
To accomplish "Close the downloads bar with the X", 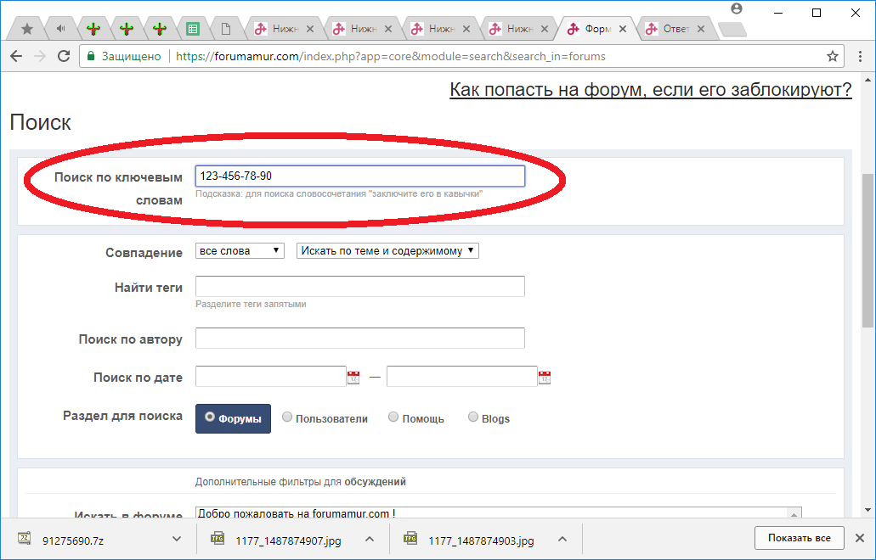I will pos(858,538).
